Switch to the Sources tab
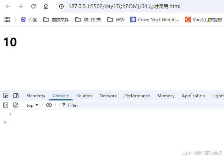224x157 pixels. coord(84,96)
